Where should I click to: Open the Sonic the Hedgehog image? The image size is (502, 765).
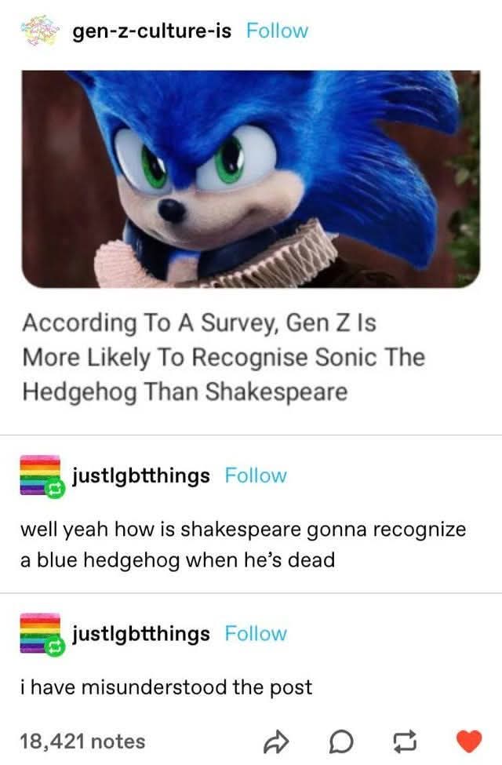click(251, 179)
